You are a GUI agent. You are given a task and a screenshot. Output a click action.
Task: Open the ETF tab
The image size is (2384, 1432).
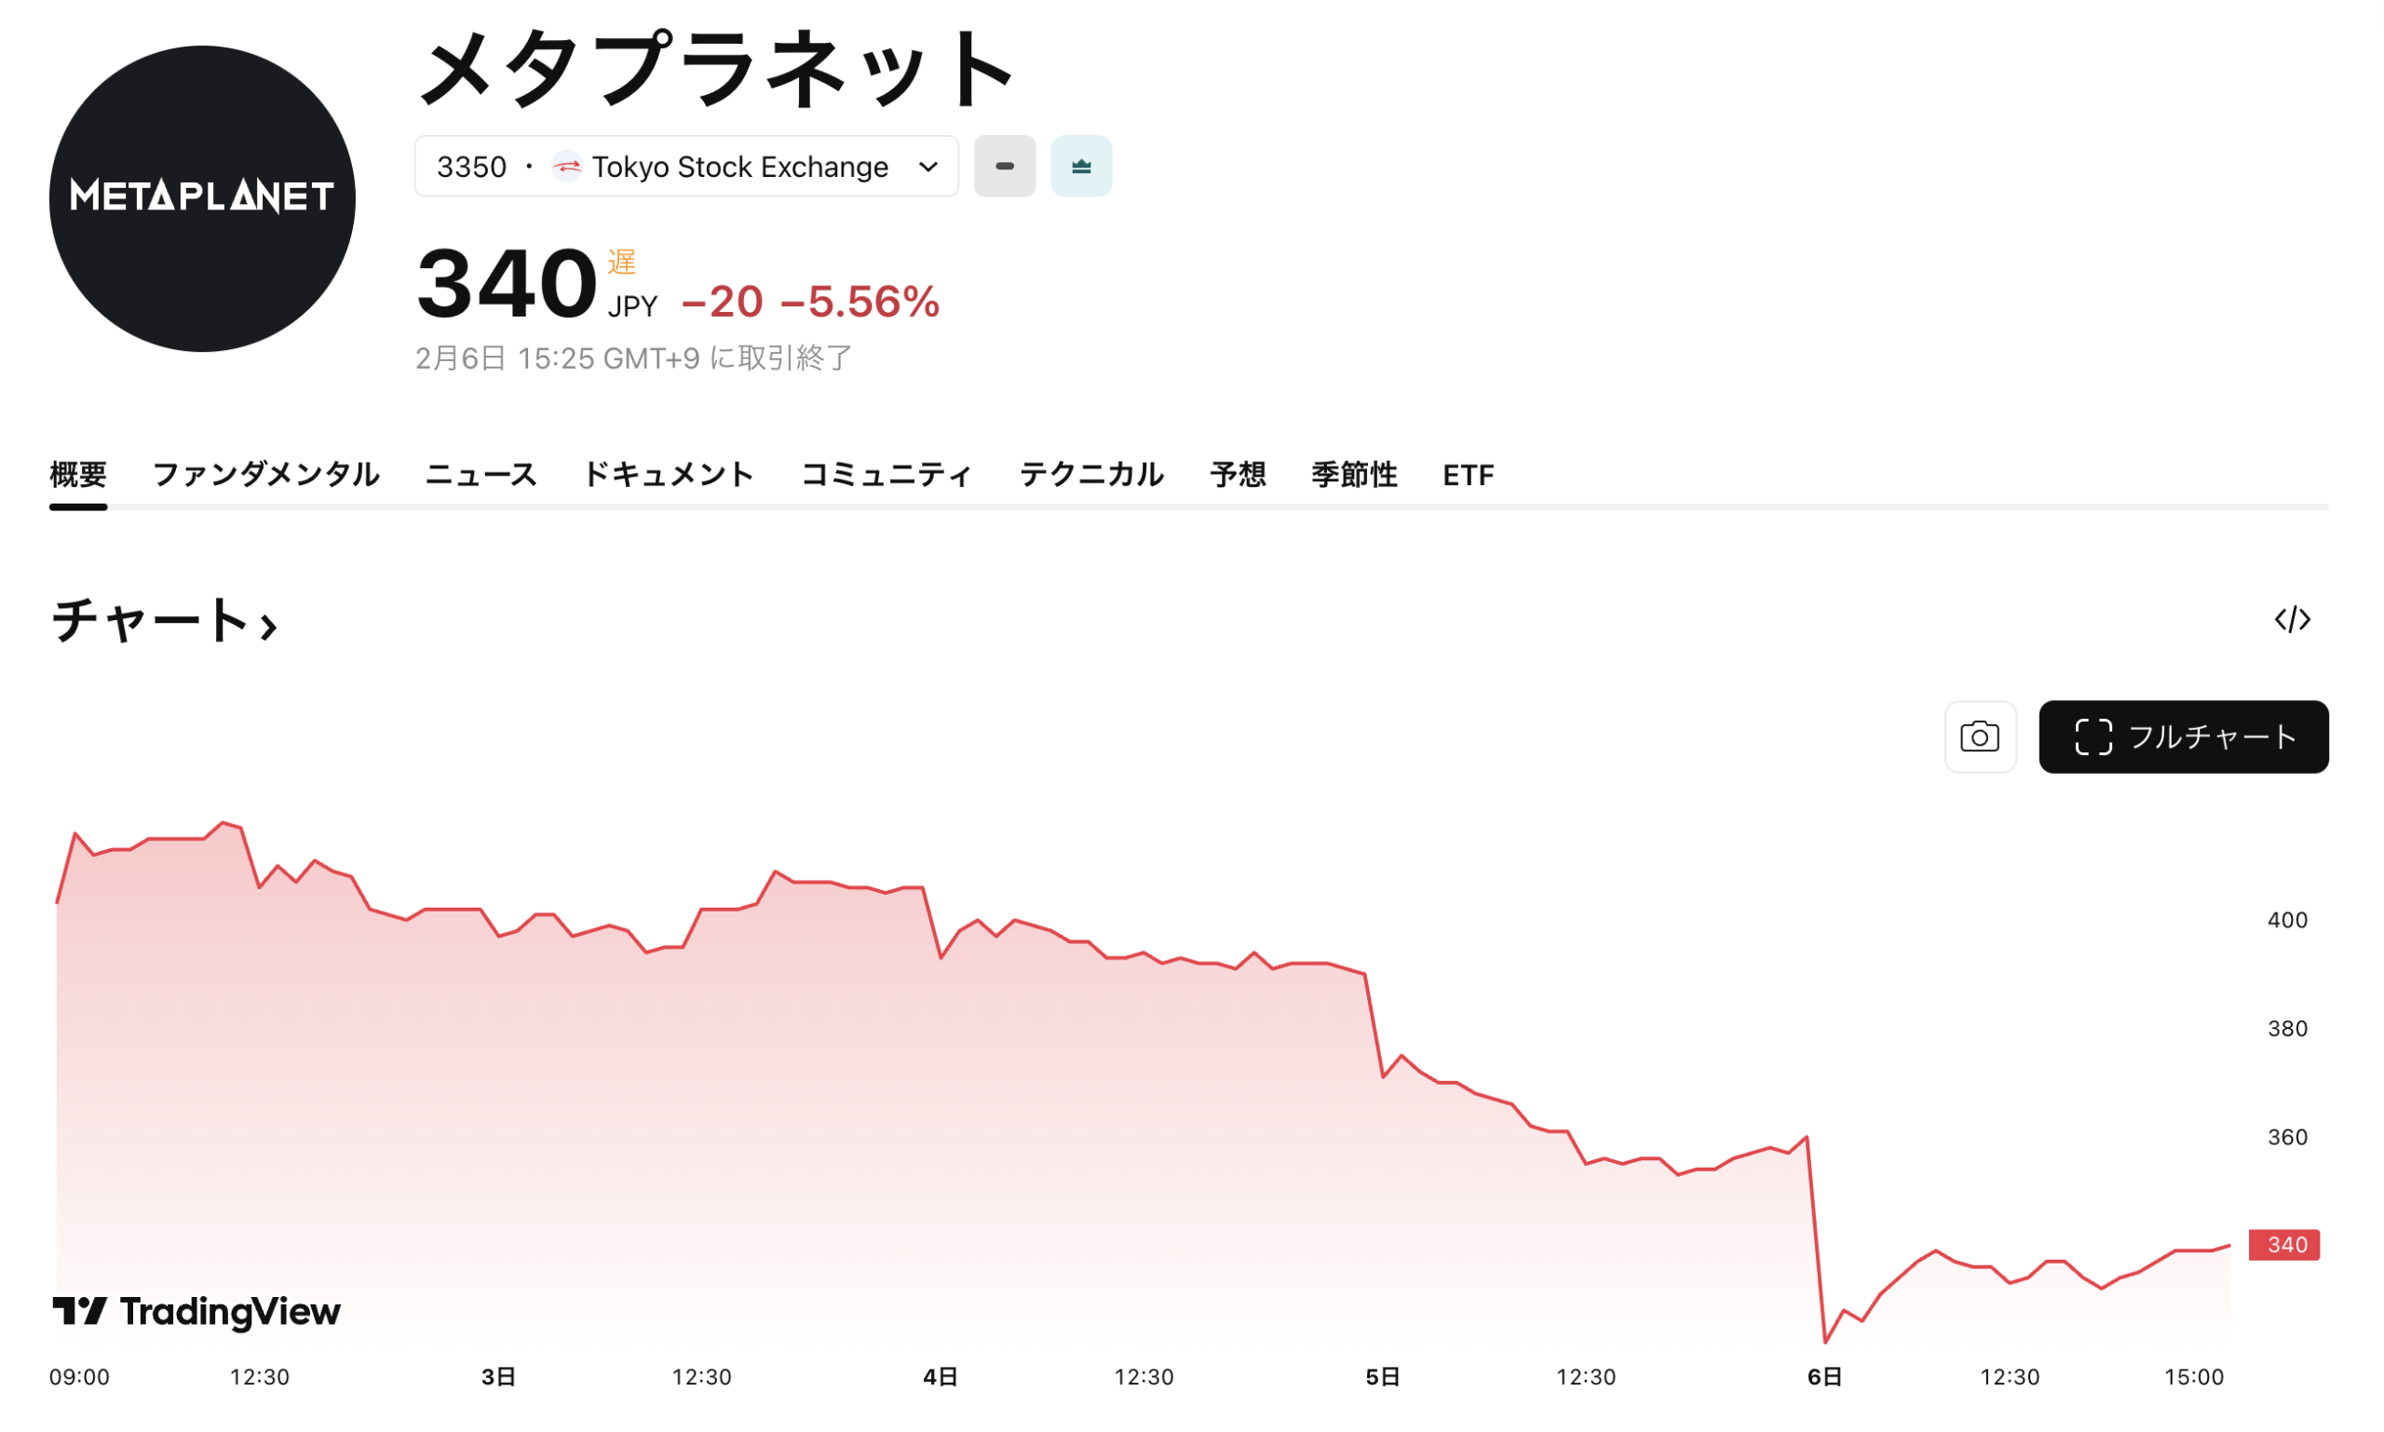coord(1467,475)
